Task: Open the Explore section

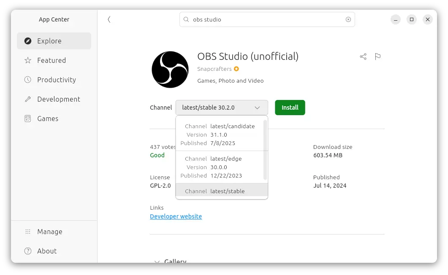Action: (x=54, y=41)
